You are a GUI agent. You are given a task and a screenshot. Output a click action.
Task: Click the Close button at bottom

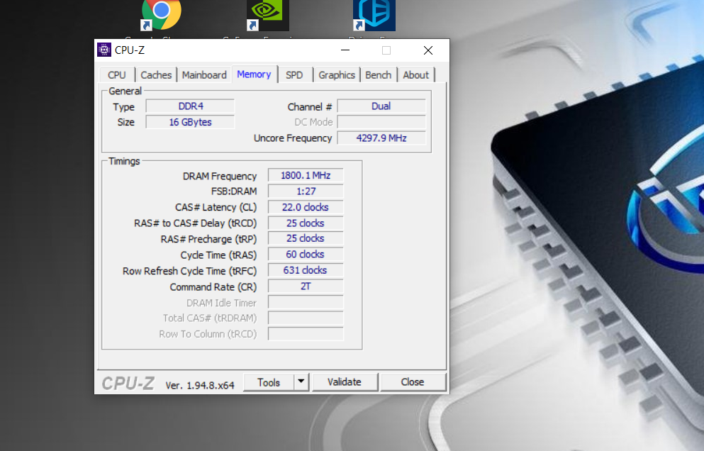(x=413, y=382)
